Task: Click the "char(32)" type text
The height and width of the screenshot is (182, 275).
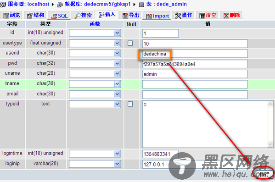Action: [x=46, y=63]
